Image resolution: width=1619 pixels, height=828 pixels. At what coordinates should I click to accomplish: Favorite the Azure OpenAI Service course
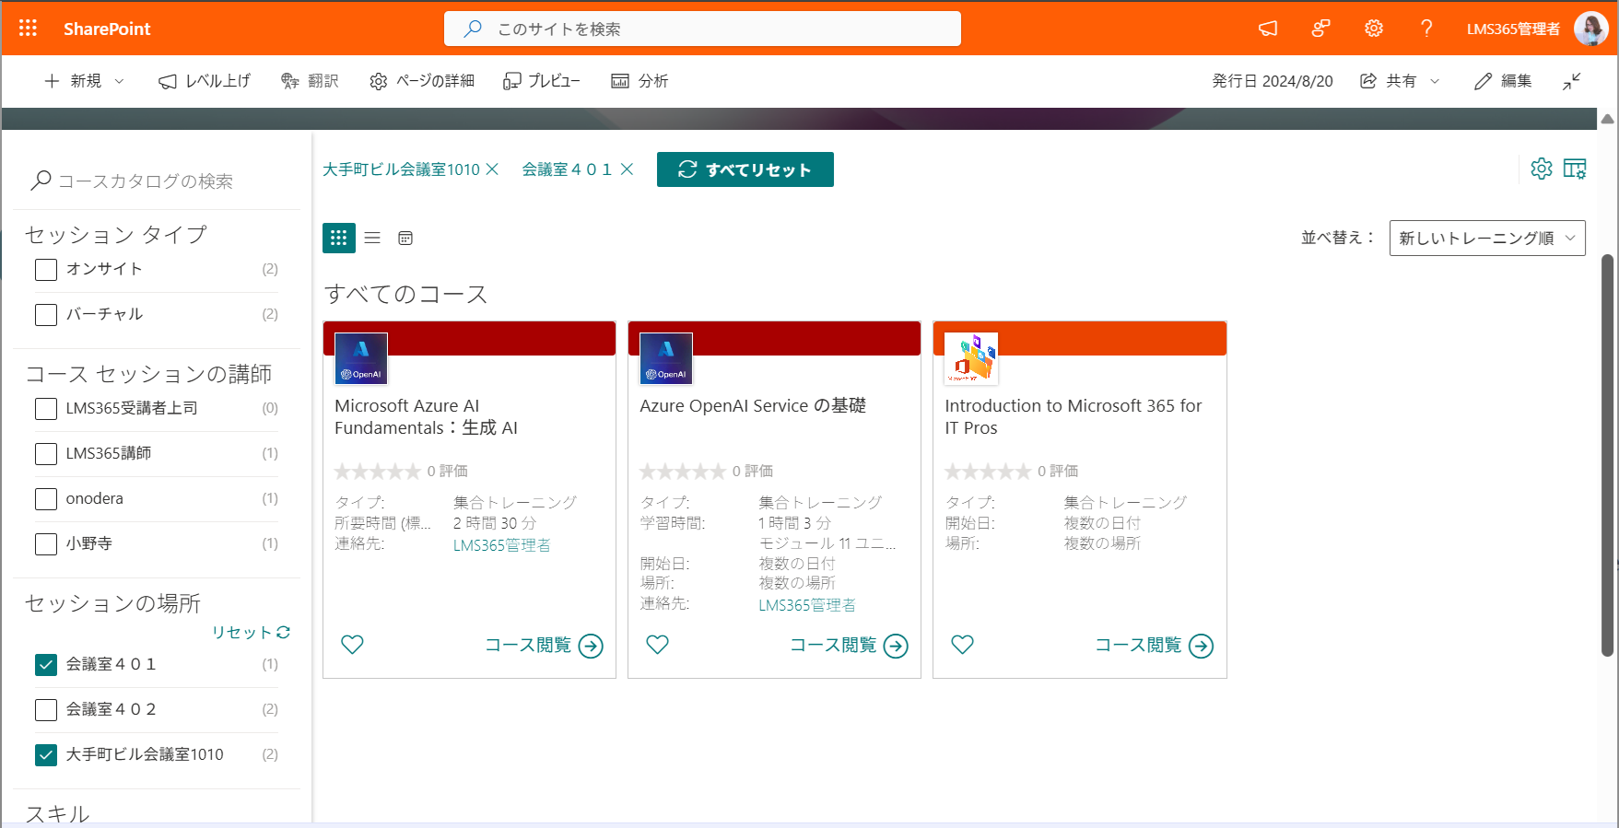point(657,645)
